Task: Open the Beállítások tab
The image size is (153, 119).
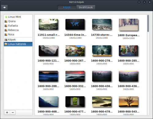Action: [x=86, y=7]
